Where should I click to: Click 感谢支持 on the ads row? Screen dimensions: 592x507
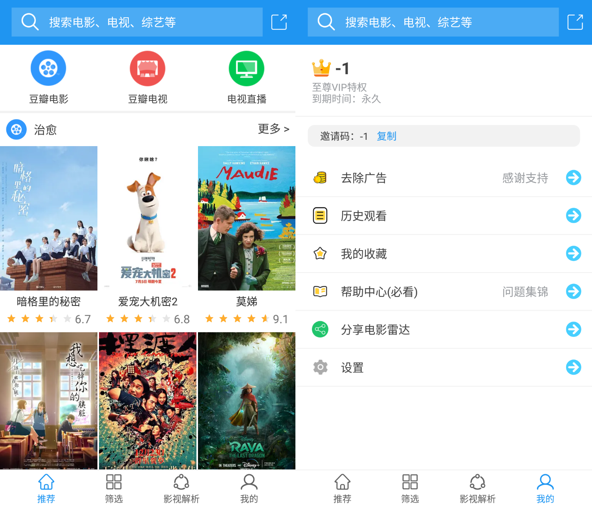pyautogui.click(x=524, y=178)
